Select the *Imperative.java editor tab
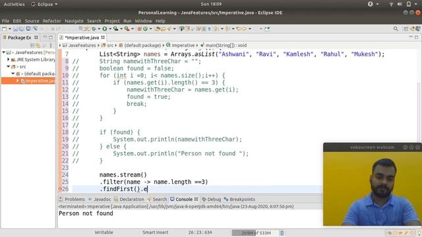 (82, 38)
